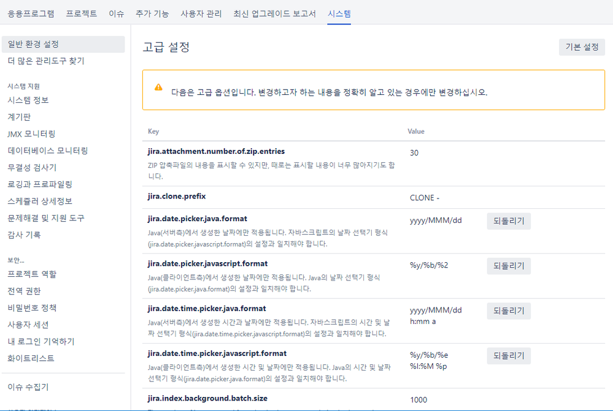
Task: Open the 이슈 tab
Action: tap(116, 13)
